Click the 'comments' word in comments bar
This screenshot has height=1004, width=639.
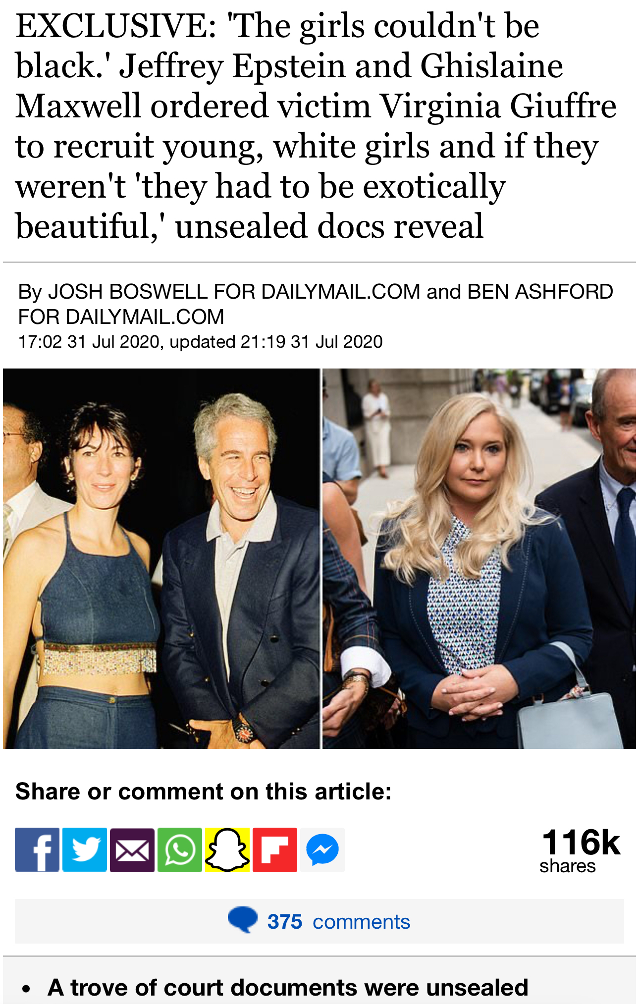pos(362,922)
